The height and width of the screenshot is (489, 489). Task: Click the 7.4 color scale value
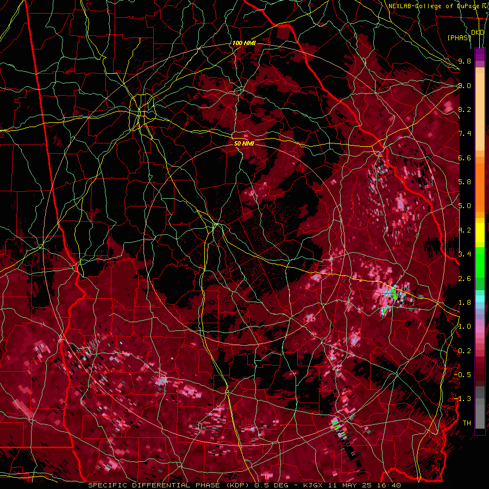coord(465,134)
